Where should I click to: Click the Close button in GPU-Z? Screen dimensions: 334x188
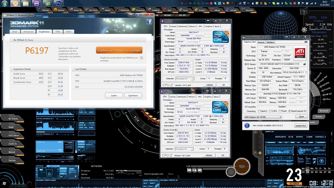(301, 117)
